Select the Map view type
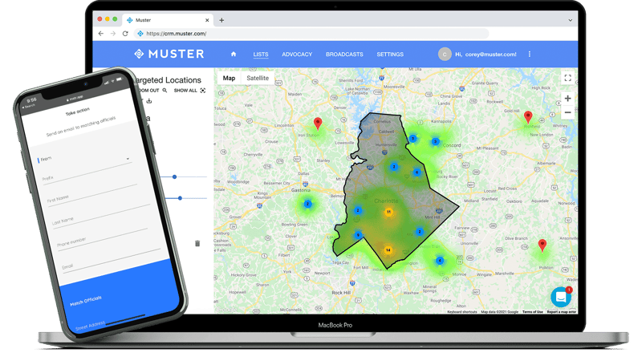 tap(229, 78)
